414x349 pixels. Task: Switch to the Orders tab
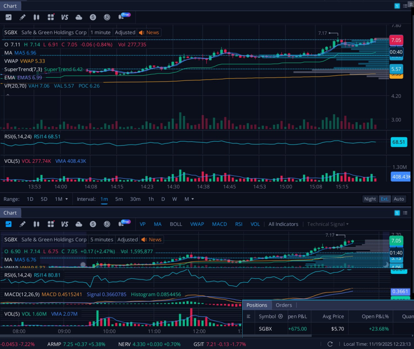(283, 305)
